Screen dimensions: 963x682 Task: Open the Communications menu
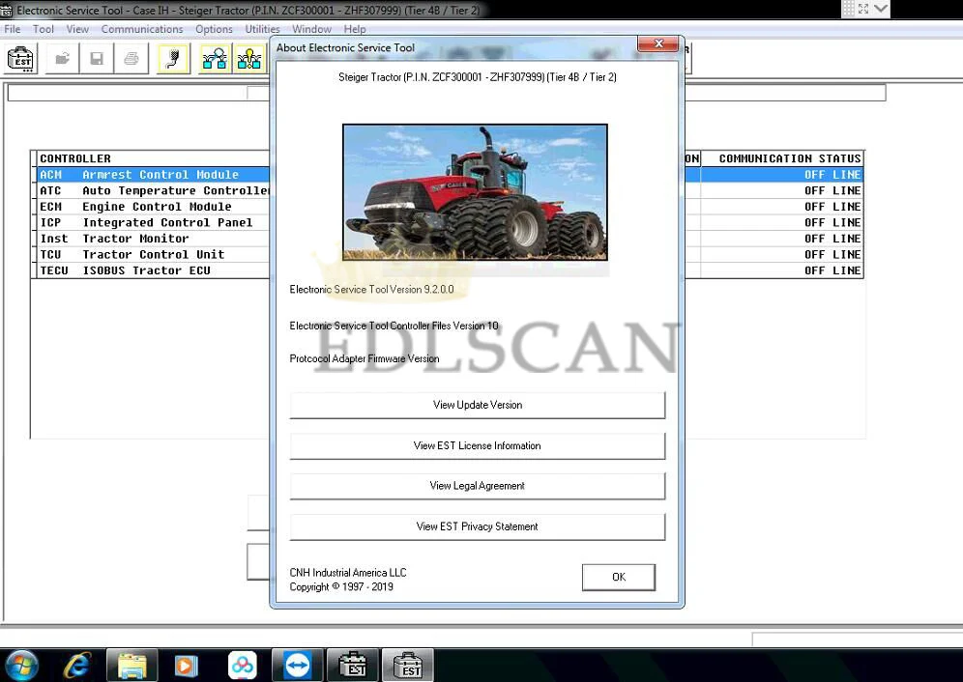pos(142,29)
